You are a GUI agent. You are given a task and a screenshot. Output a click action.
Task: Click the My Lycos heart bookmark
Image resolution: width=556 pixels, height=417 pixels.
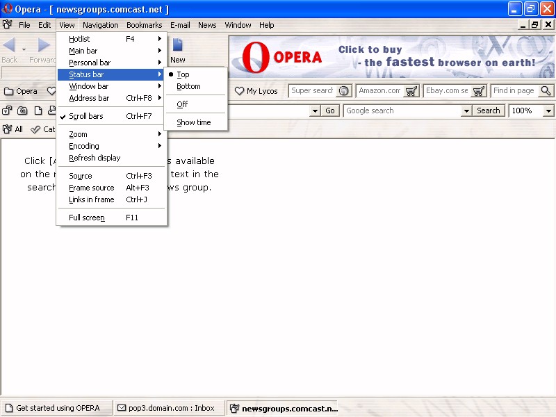pyautogui.click(x=256, y=91)
